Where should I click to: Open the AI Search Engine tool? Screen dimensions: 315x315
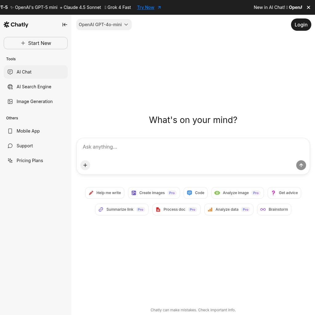[x=34, y=87]
